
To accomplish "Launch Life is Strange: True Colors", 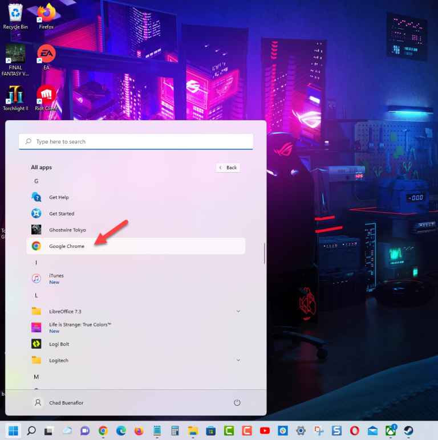I will click(x=136, y=328).
